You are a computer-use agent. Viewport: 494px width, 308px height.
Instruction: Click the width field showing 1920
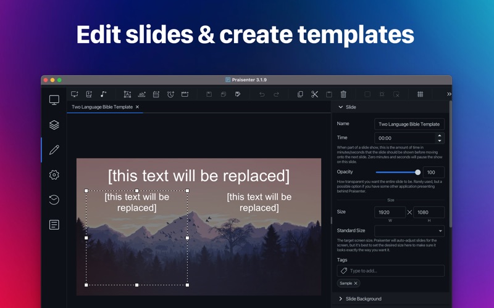pos(390,212)
